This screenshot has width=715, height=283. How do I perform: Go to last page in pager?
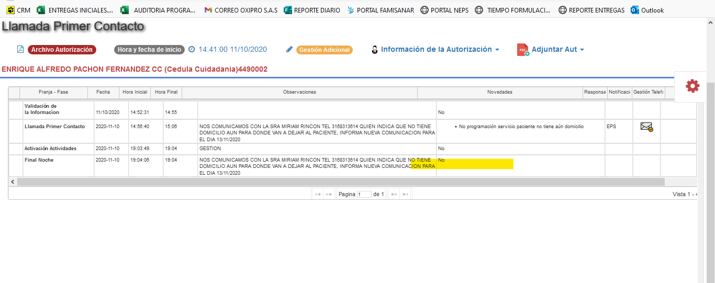tap(406, 194)
